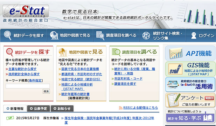Viewport: 216px width, 126px height.
Task: Click the API機能 banner text
Action: click(x=198, y=53)
